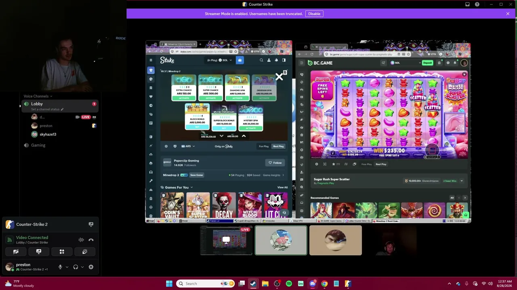Screen dimensions: 517x290
Task: Share your screen from the voice panel
Action: 39,252
